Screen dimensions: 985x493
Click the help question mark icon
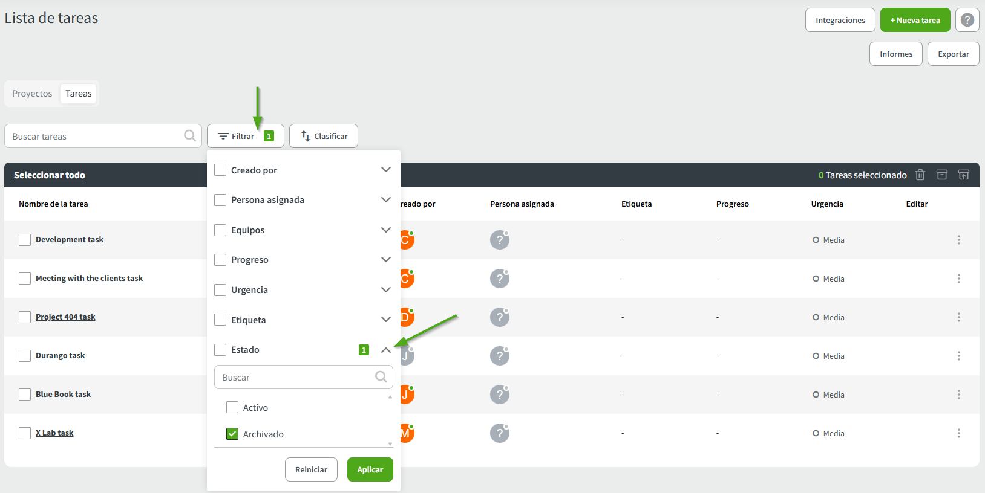coord(967,20)
